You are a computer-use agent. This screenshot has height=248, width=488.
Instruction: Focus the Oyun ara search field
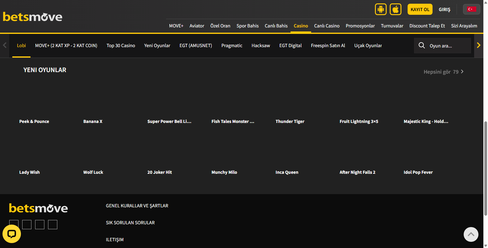pyautogui.click(x=443, y=46)
